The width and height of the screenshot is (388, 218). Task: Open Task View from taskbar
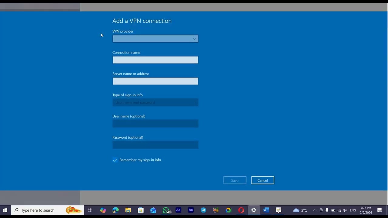90,210
